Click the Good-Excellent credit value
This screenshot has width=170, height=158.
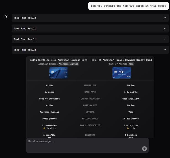tap(131, 99)
